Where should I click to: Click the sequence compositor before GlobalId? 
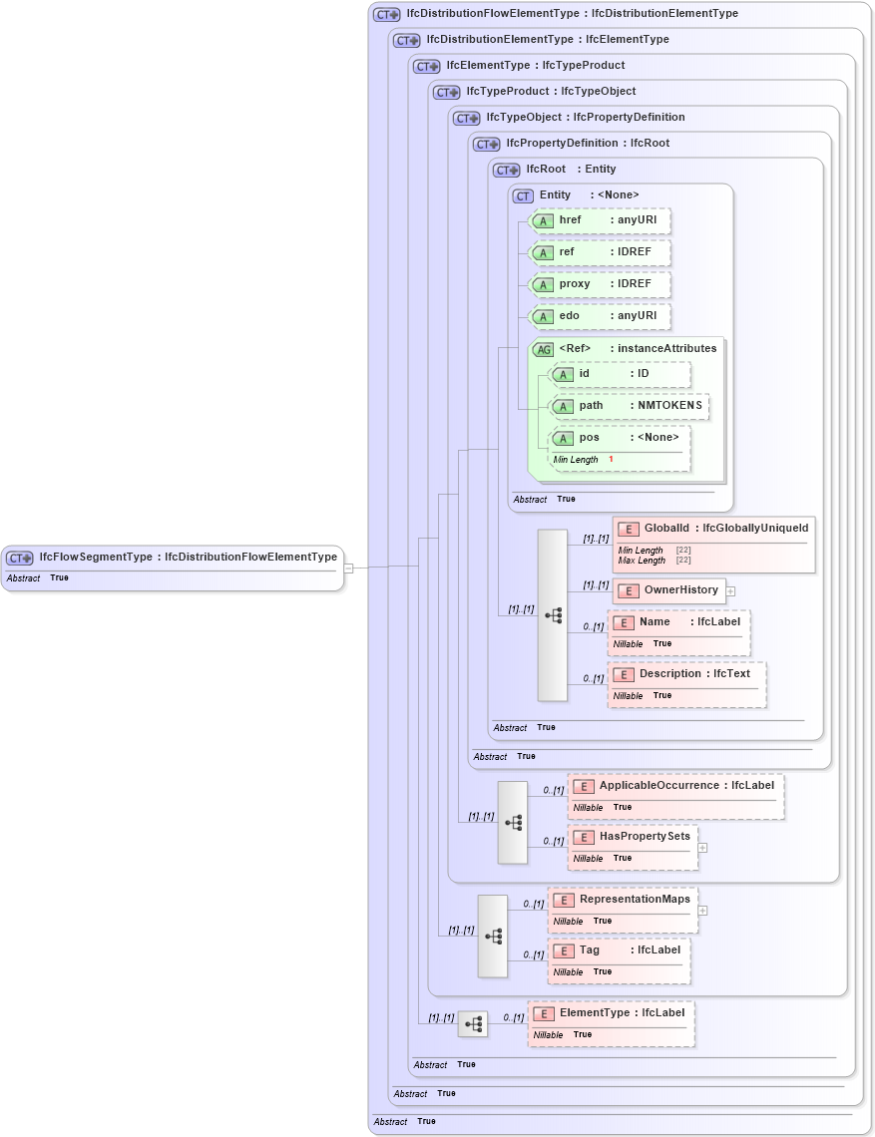[552, 615]
